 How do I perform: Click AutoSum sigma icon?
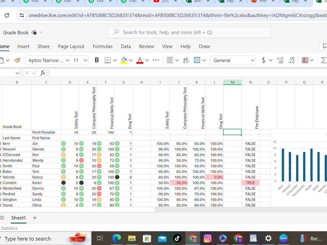(324, 60)
